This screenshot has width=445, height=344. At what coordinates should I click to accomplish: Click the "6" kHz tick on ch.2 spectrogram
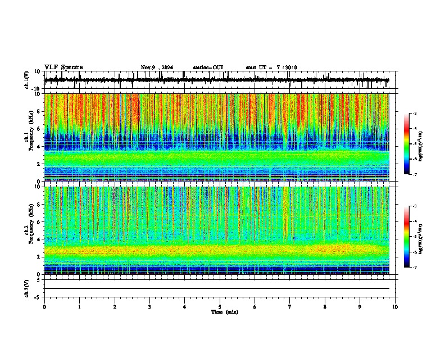click(39, 221)
